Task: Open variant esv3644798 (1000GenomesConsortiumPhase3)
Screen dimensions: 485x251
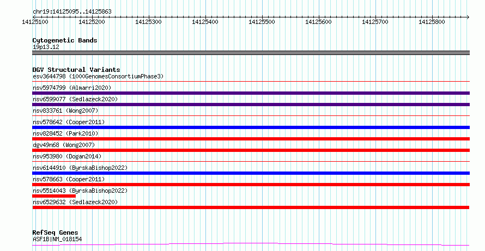Action: [98, 76]
